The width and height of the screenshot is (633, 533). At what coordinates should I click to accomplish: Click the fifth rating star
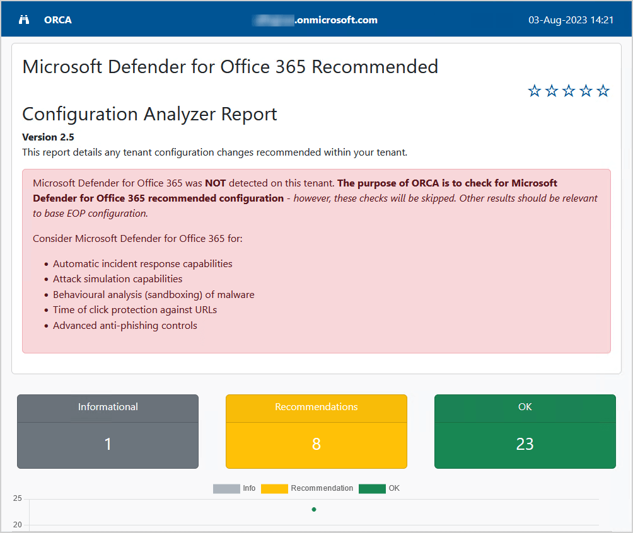(603, 91)
